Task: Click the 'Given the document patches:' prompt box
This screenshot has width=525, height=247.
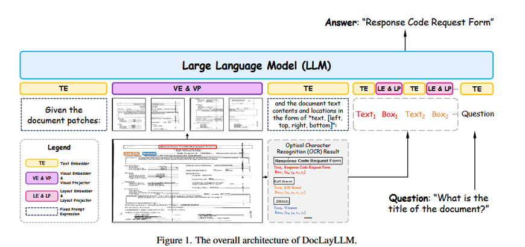Action: (x=63, y=114)
